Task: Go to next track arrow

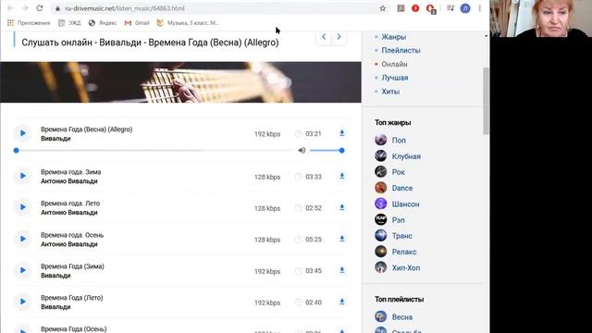Action: click(339, 37)
